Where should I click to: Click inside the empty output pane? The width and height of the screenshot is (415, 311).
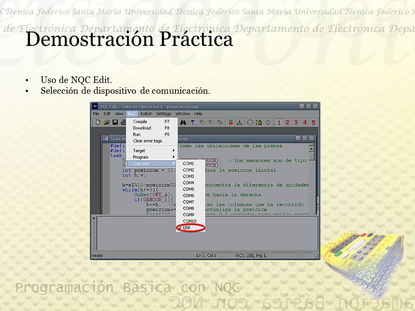tap(207, 234)
